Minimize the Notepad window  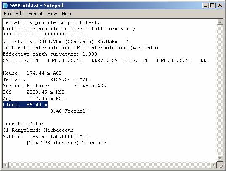(205, 5)
